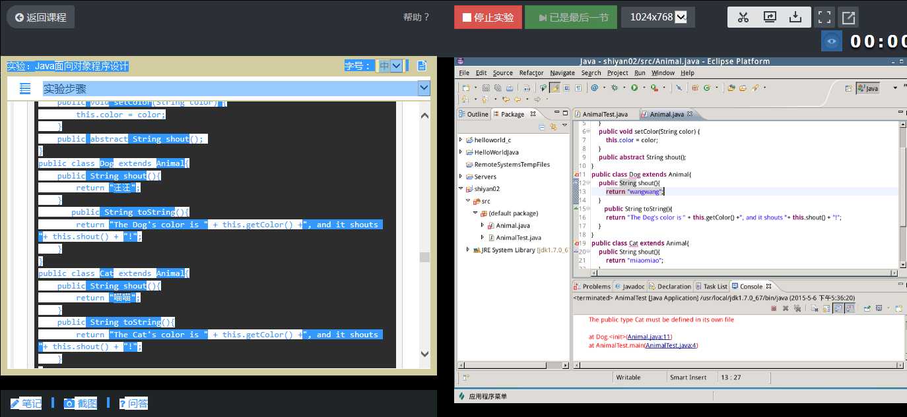Expand HelloWorldJava project tree node
The width and height of the screenshot is (907, 417).
click(x=461, y=152)
